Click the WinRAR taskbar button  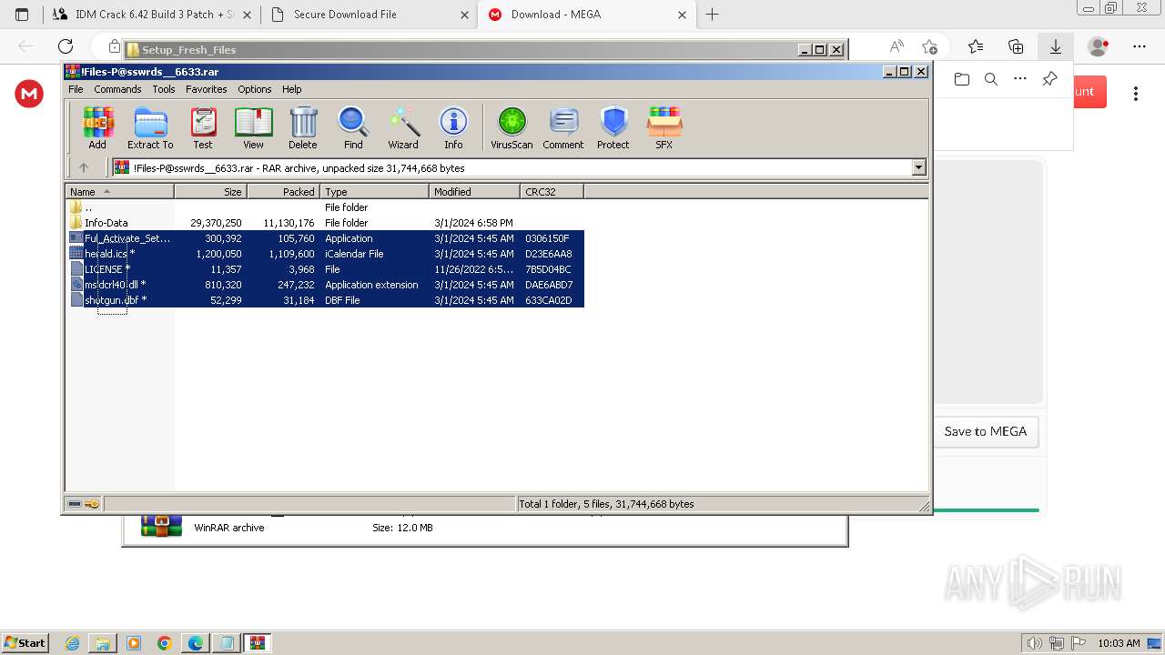258,643
